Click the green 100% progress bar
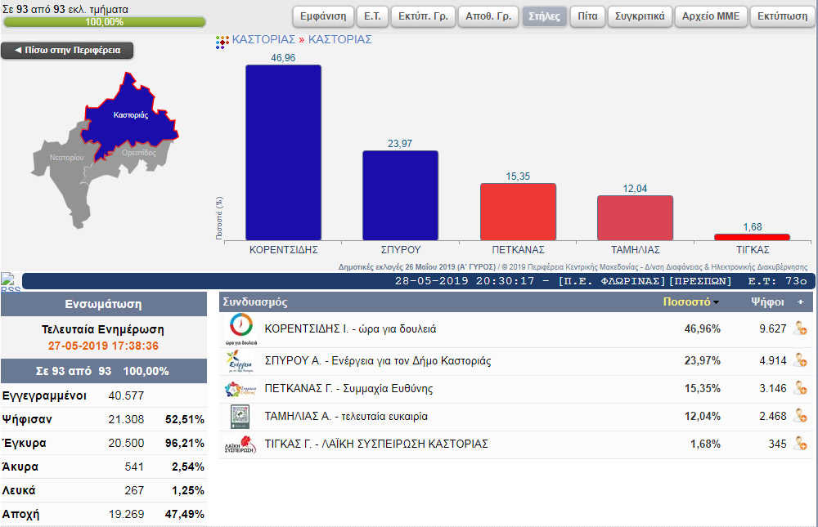This screenshot has height=527, width=818. click(104, 22)
